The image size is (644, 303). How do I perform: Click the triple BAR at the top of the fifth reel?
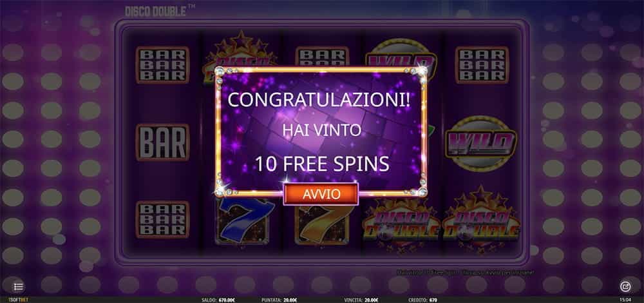pos(482,64)
